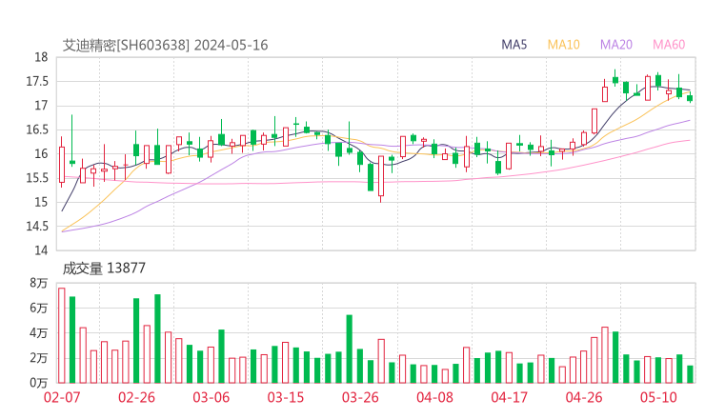Click the 4万 volume axis label
This screenshot has height=419, width=705.
point(39,333)
